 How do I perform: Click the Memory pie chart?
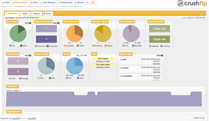(x=75, y=66)
